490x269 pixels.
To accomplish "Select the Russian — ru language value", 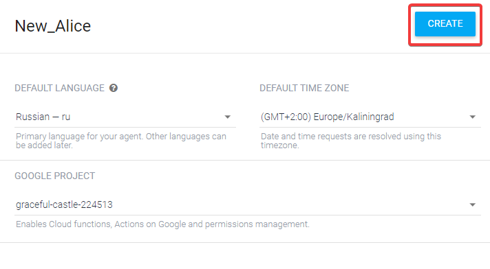I will (43, 117).
